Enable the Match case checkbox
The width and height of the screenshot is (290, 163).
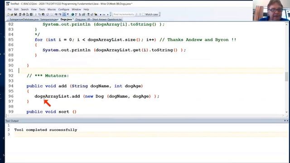144,14
